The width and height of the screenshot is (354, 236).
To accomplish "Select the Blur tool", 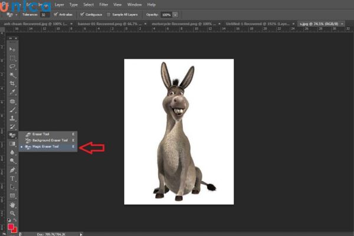I will pos(12,152).
